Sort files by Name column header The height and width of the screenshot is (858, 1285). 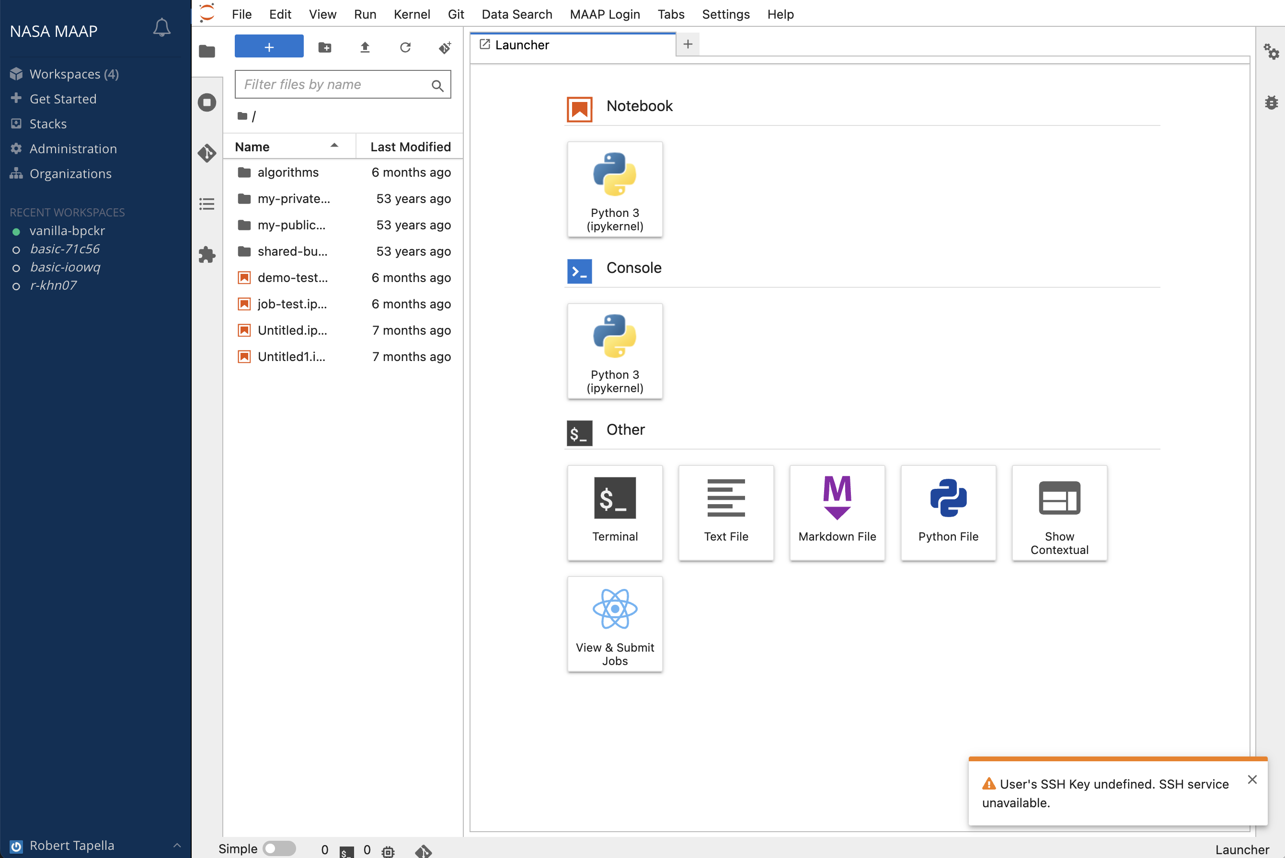pos(288,147)
